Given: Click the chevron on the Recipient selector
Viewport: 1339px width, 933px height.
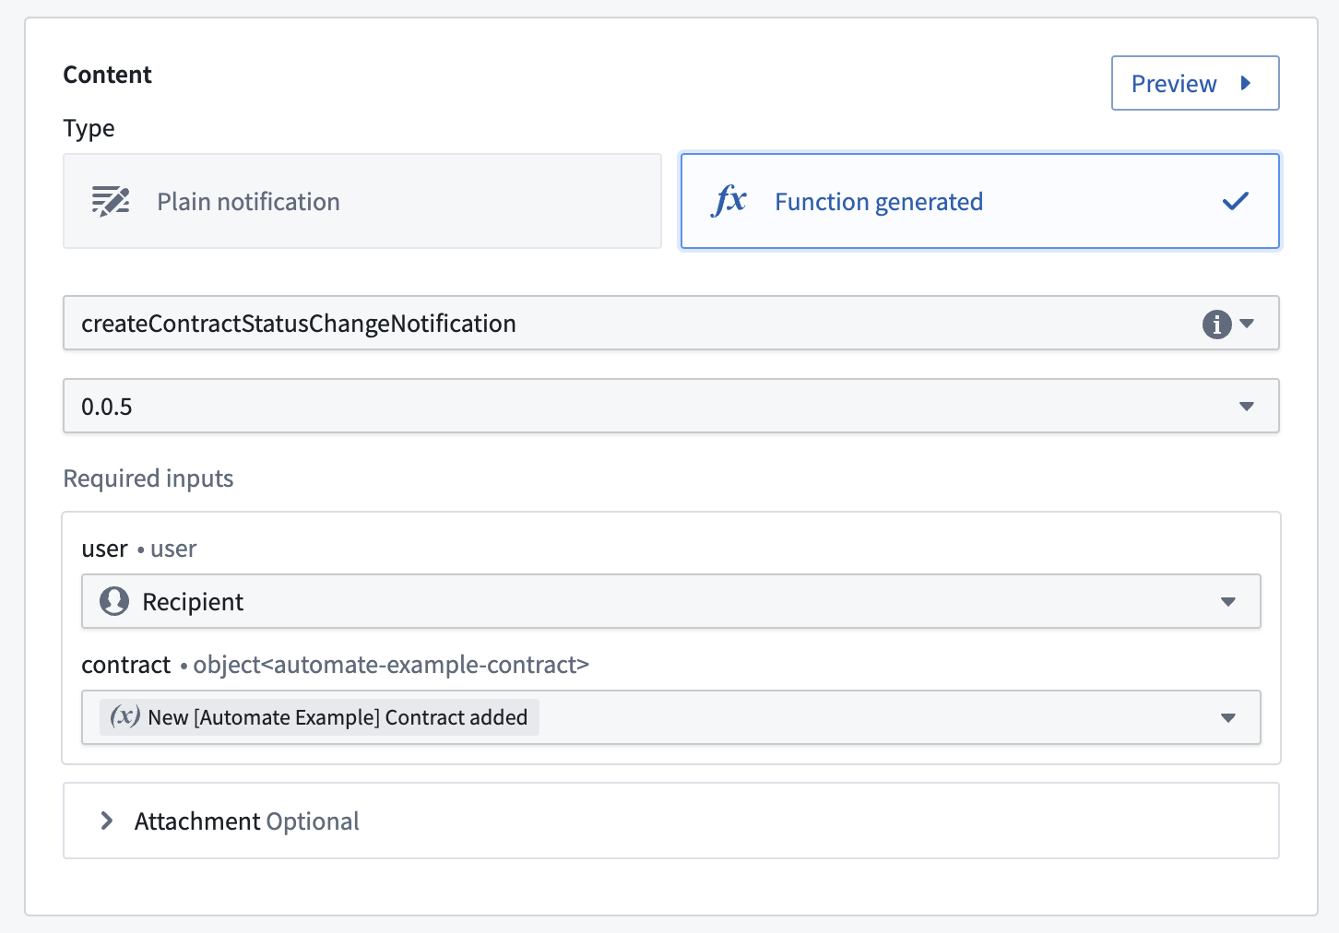Looking at the screenshot, I should pos(1228,601).
